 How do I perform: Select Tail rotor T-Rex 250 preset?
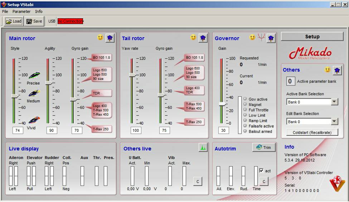tap(194, 122)
